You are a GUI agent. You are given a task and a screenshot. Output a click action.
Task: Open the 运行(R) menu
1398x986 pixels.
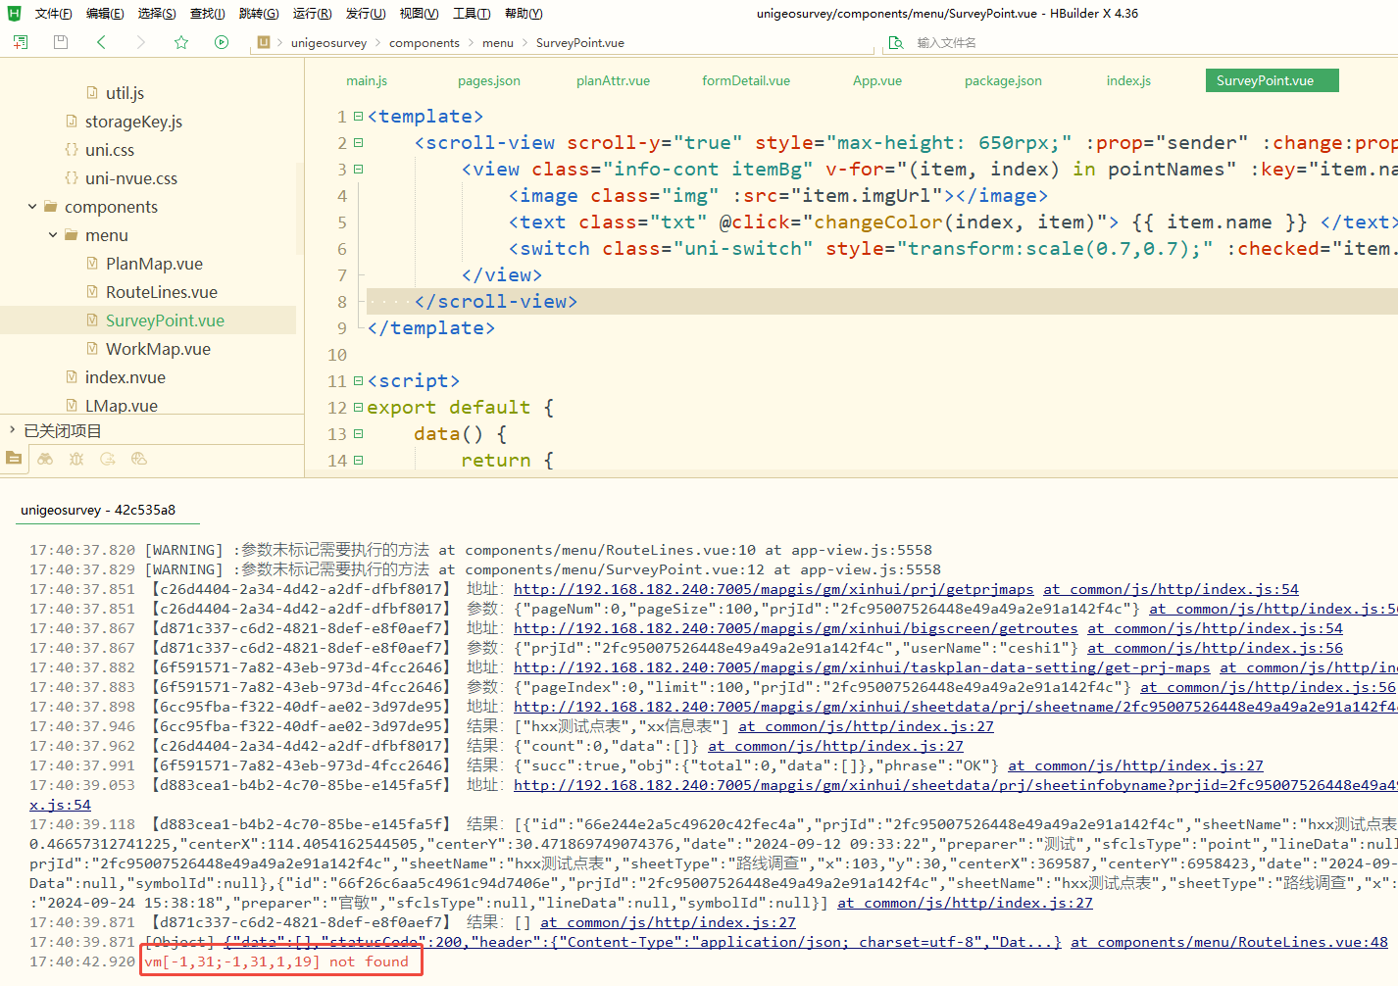pyautogui.click(x=313, y=13)
